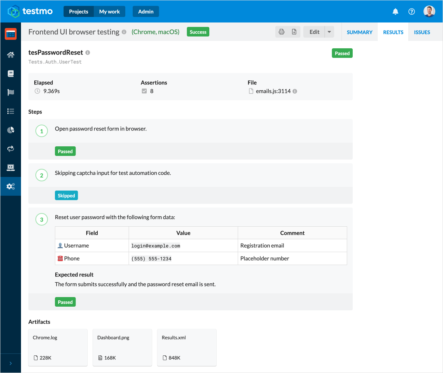Click the image file icon next to 168K
Image resolution: width=443 pixels, height=373 pixels.
100,358
